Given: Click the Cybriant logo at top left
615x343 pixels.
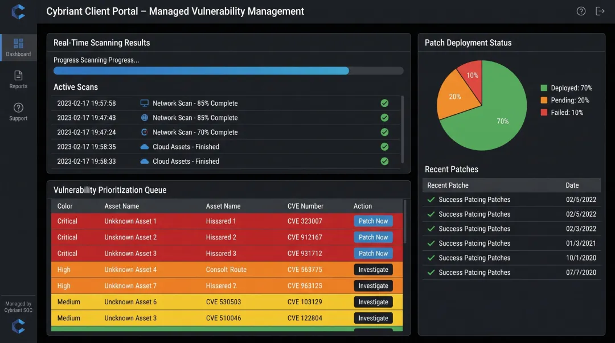Looking at the screenshot, I should [18, 12].
